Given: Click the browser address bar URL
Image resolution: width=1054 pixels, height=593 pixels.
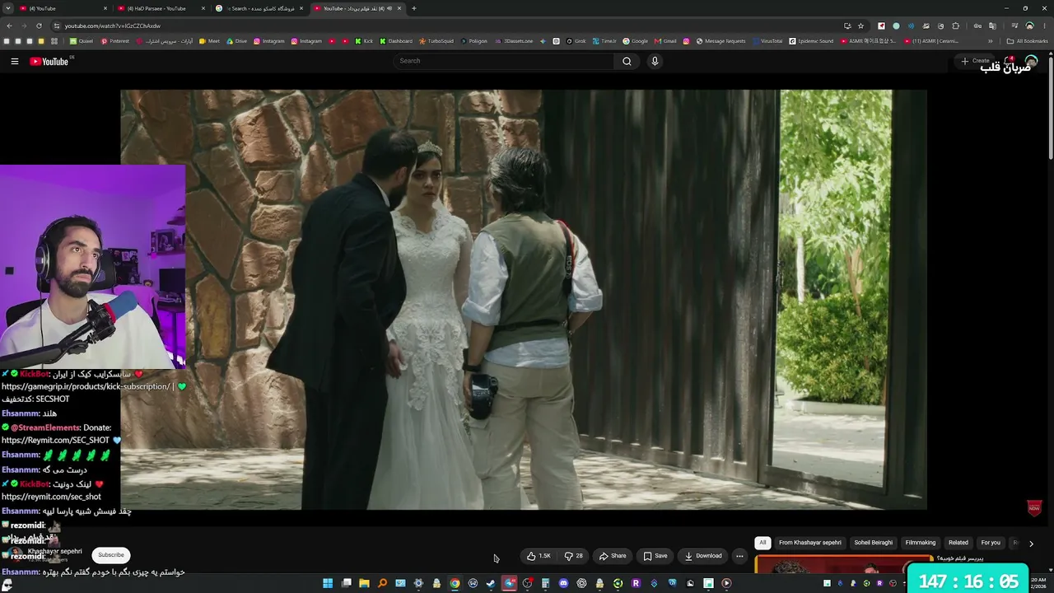Looking at the screenshot, I should tap(112, 26).
